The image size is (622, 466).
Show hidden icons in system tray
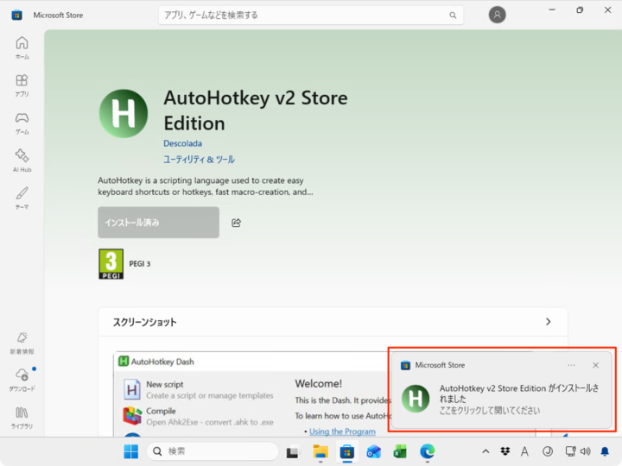[485, 451]
